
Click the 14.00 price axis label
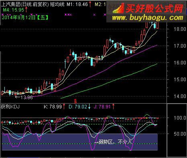(x=180, y=96)
